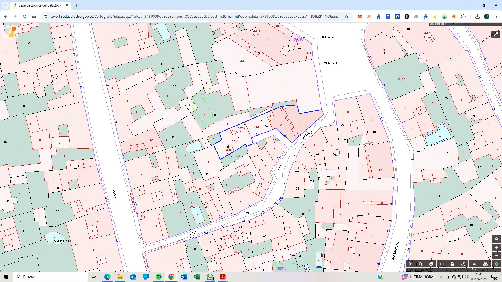Zoom out with the minus button

[496, 256]
